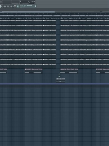Open the speech bubble help icon
This screenshot has height=146, width=109.
point(15,6)
